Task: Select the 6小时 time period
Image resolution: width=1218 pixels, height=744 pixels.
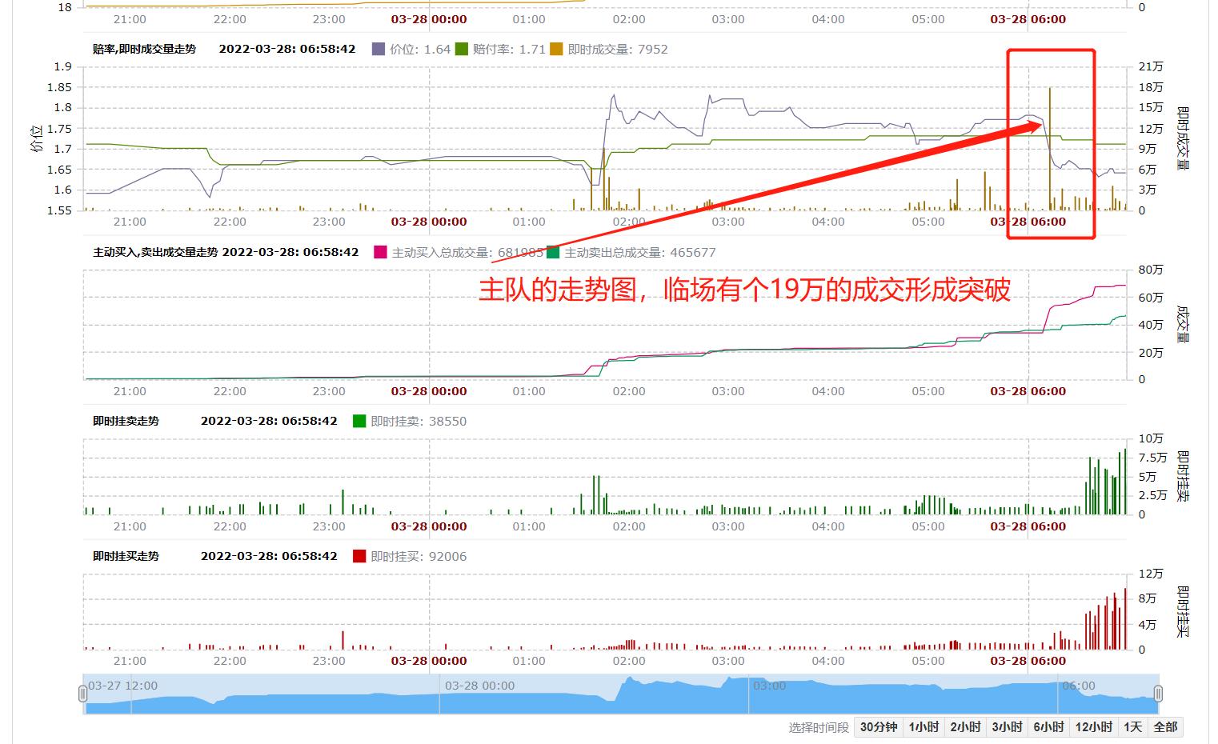Action: (x=1049, y=727)
